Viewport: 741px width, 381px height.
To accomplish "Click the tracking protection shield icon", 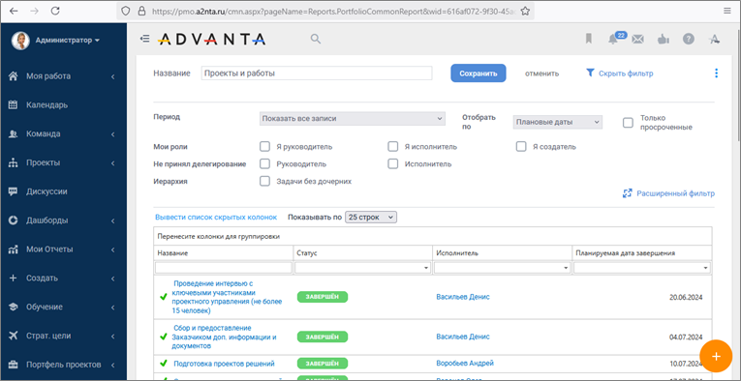I will [125, 12].
